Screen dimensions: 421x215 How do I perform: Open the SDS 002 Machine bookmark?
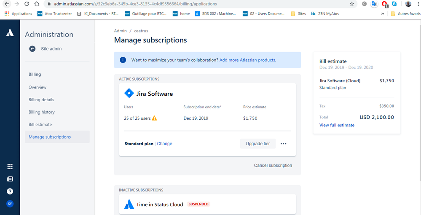coord(216,13)
